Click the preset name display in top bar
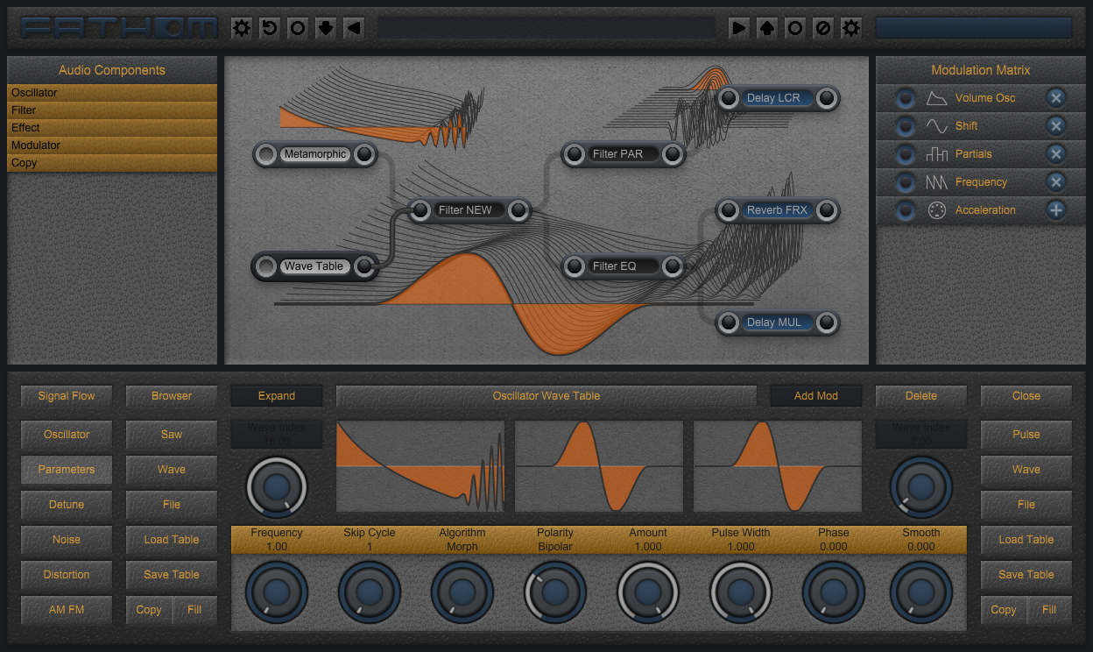Viewport: 1093px width, 652px height. (546, 28)
